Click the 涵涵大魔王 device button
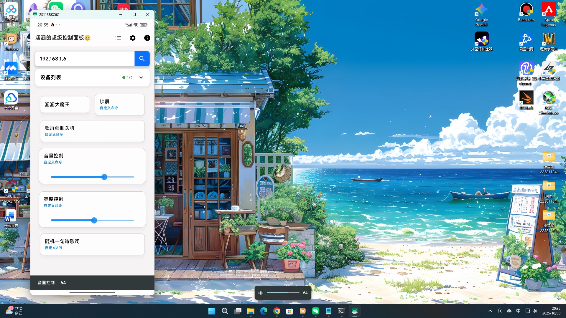 point(65,105)
